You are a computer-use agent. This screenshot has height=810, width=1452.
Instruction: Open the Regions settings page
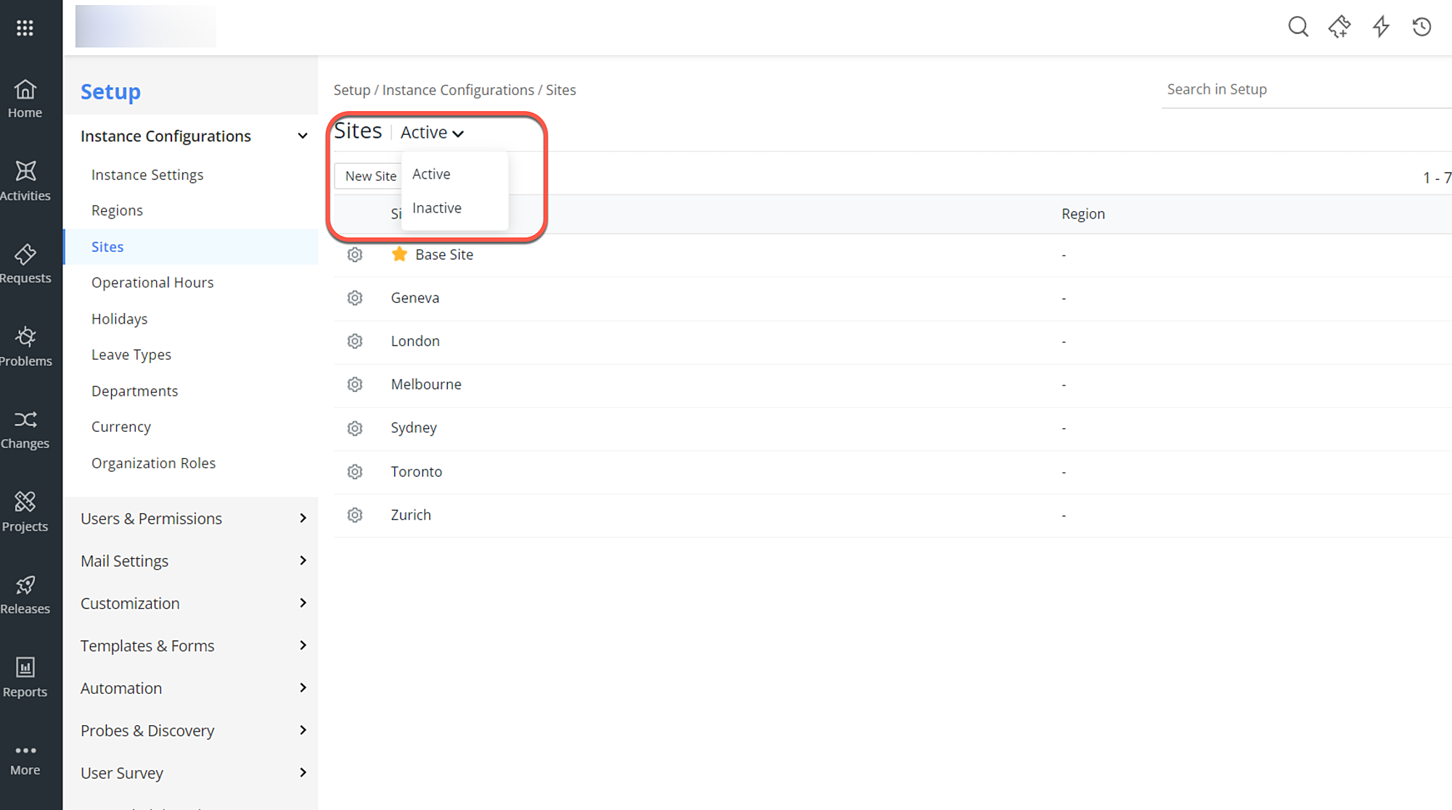pos(117,210)
